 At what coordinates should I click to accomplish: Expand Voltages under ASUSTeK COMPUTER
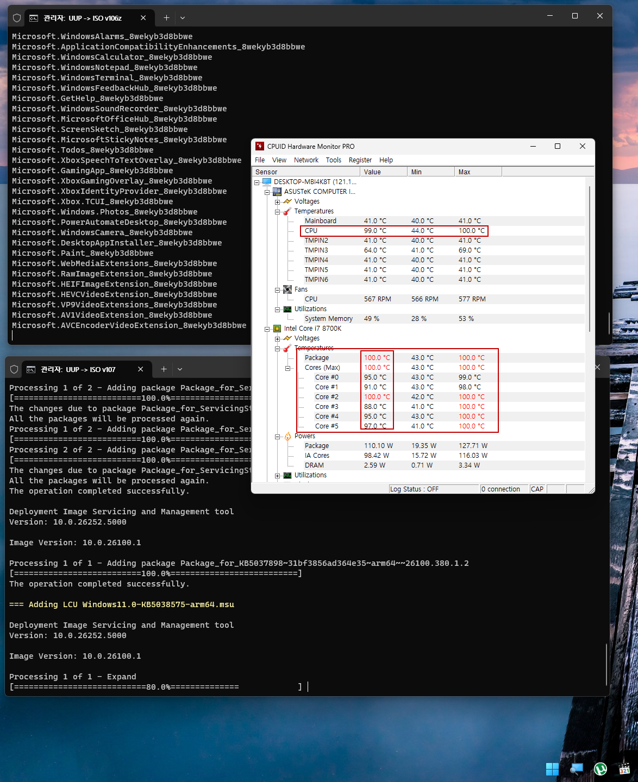[277, 201]
